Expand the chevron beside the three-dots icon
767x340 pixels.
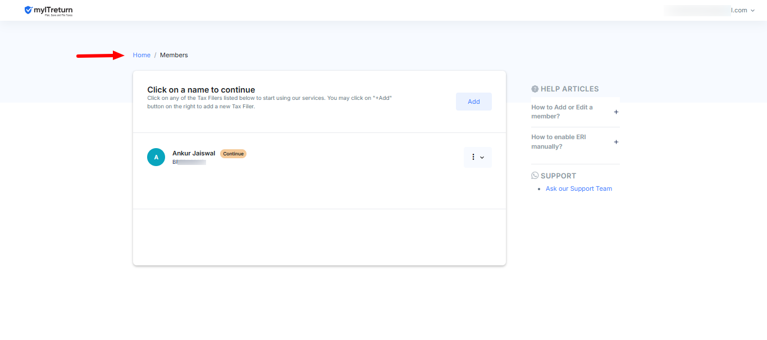pyautogui.click(x=482, y=158)
